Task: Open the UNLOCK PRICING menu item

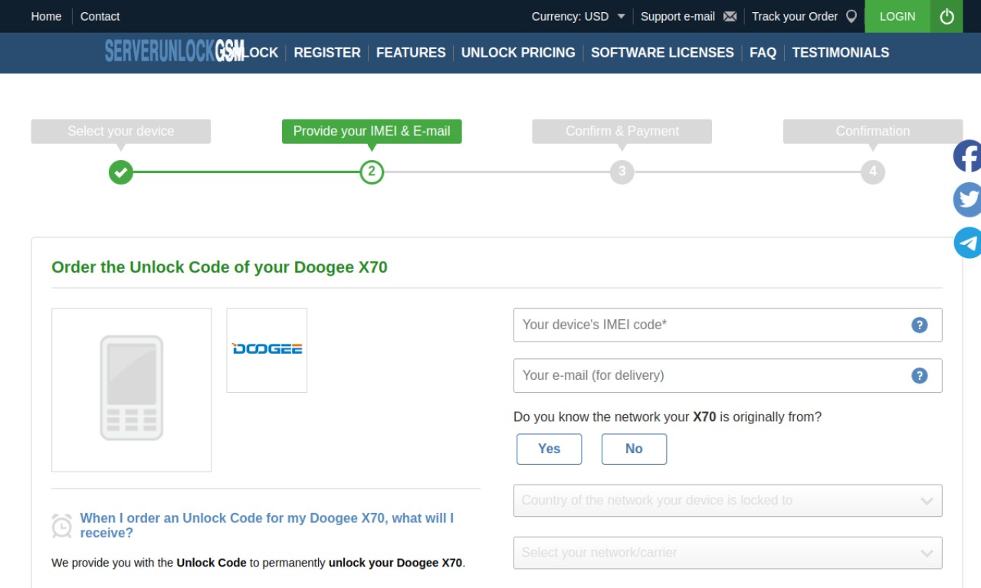Action: (518, 53)
